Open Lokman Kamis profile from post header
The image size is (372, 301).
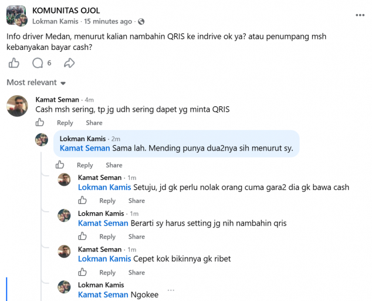point(55,21)
